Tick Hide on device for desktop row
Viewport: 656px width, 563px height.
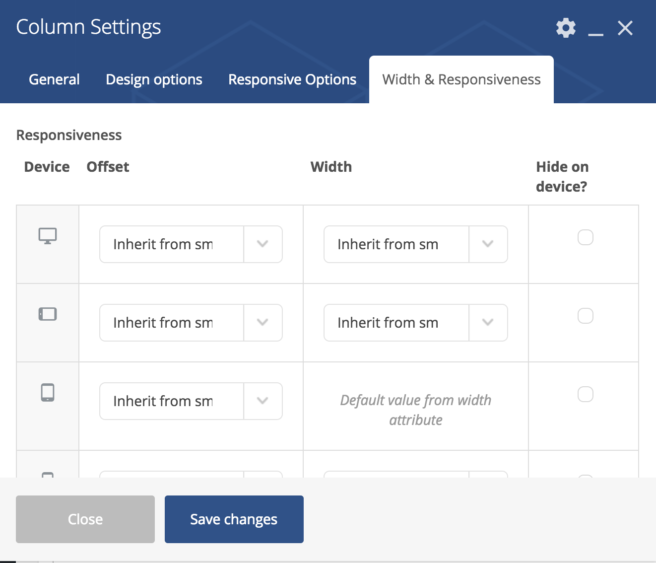586,237
